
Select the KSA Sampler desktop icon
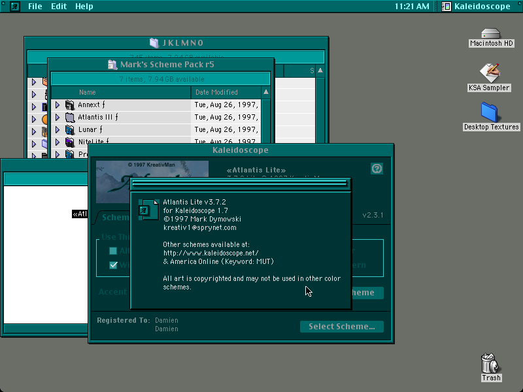(x=489, y=73)
